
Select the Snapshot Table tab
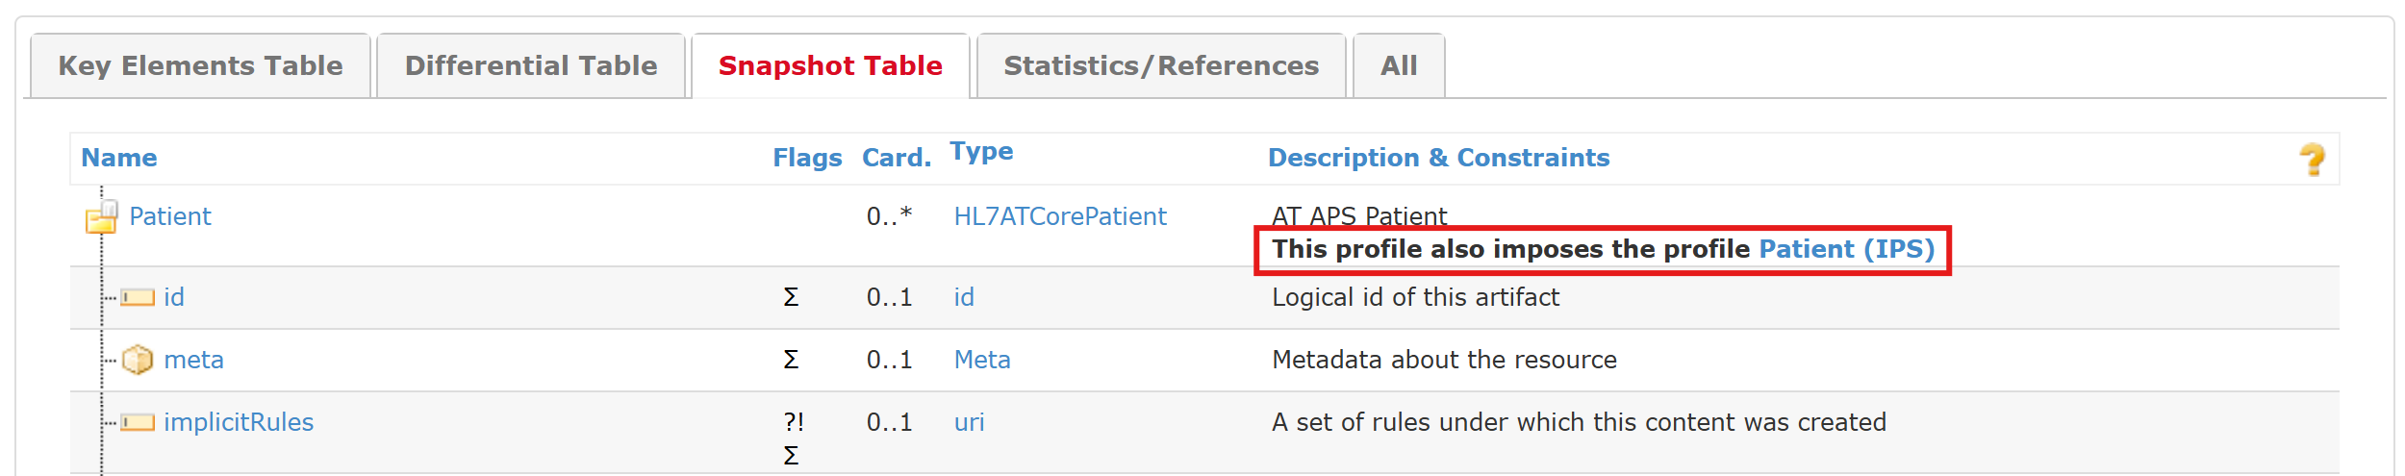click(830, 65)
